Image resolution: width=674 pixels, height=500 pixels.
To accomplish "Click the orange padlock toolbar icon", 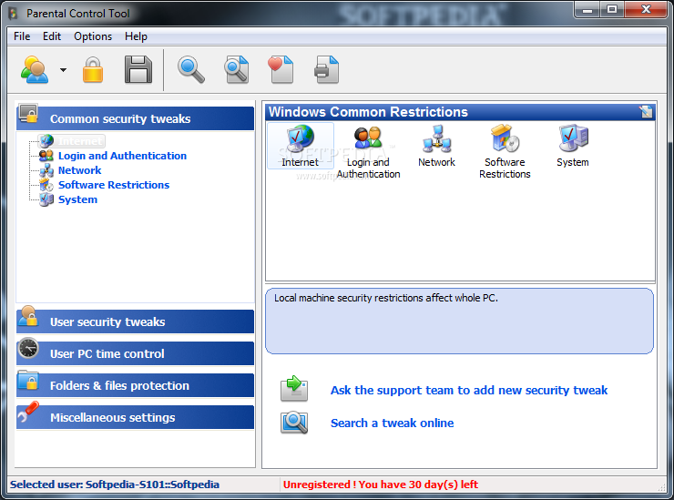I will tap(93, 69).
